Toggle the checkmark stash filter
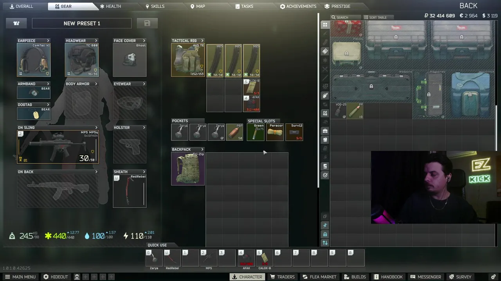 (325, 175)
